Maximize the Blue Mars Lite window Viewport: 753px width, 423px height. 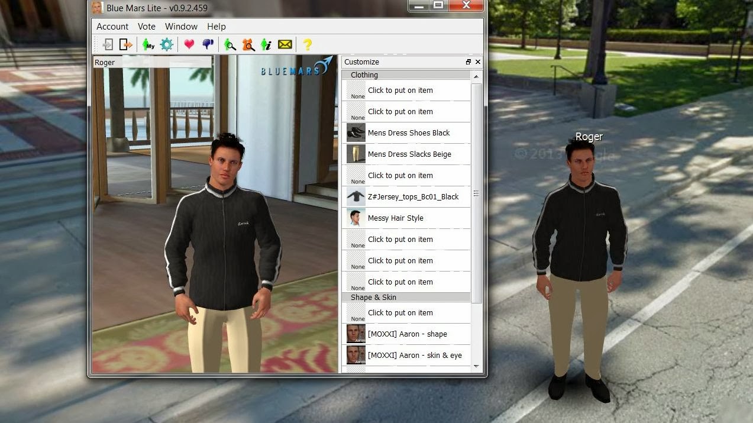(x=438, y=6)
